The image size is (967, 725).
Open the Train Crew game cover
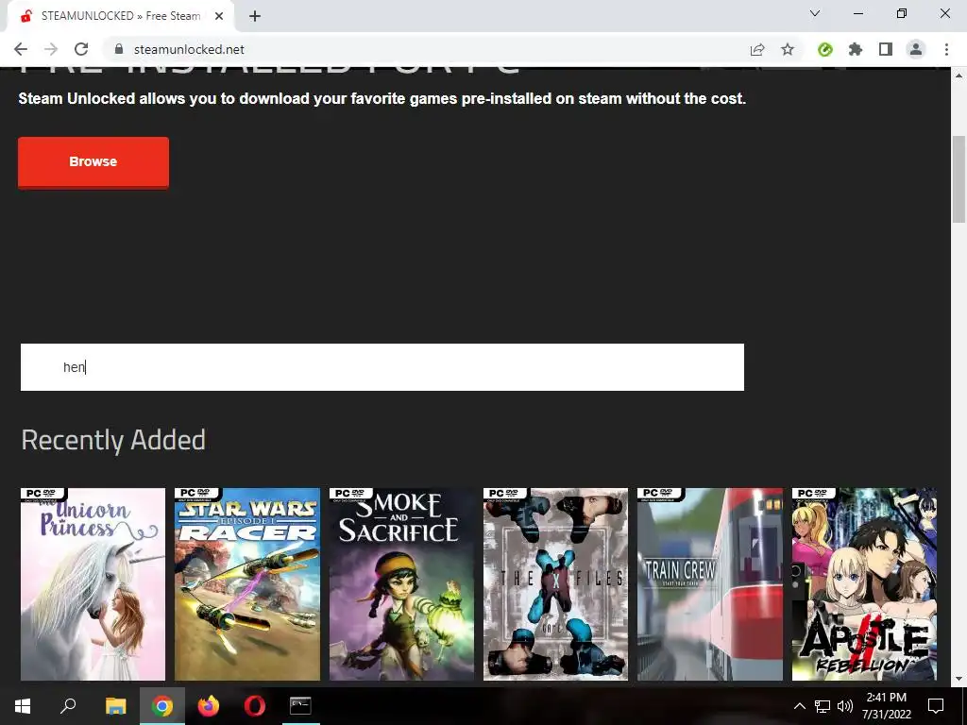tap(710, 584)
